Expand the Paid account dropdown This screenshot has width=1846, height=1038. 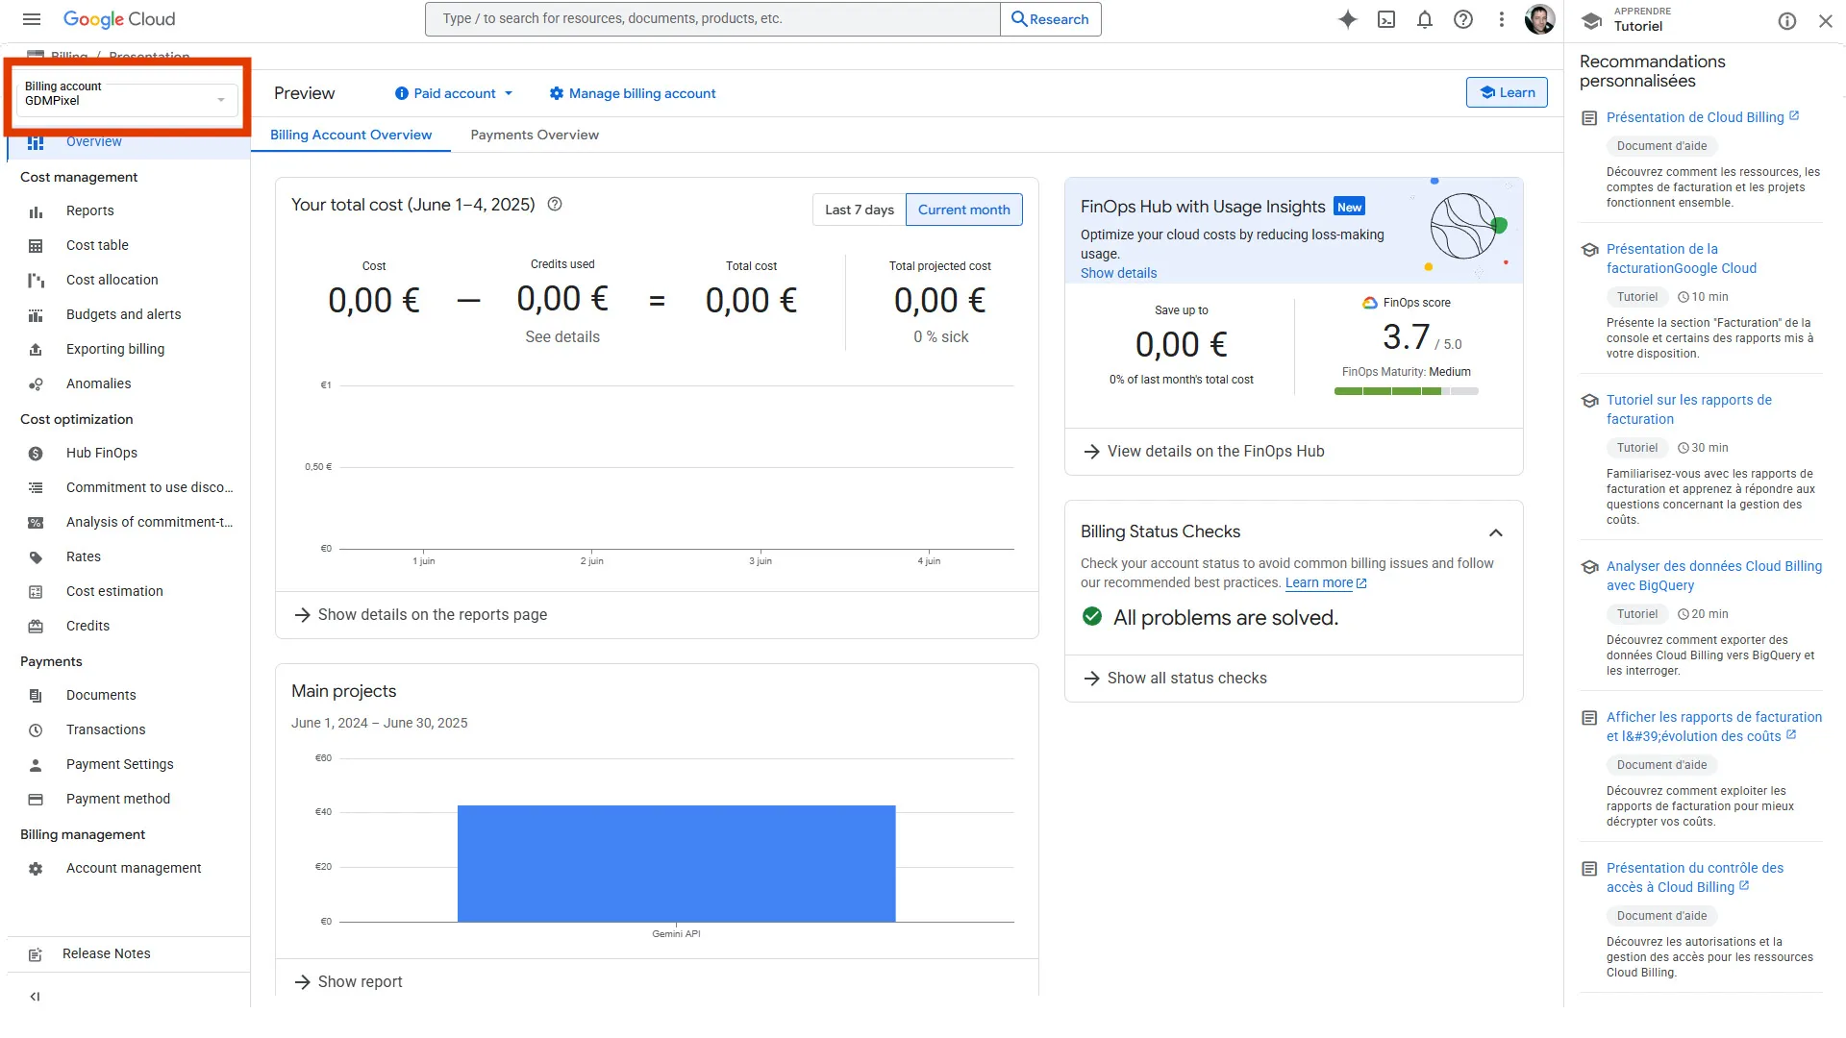tap(454, 93)
